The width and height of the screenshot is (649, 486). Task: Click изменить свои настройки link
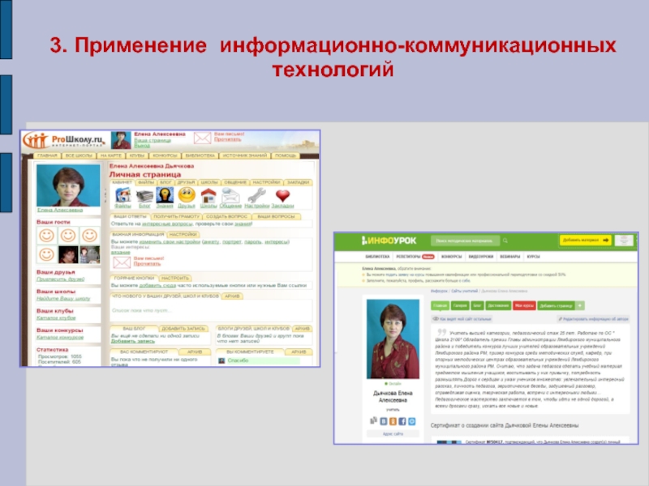click(x=170, y=241)
